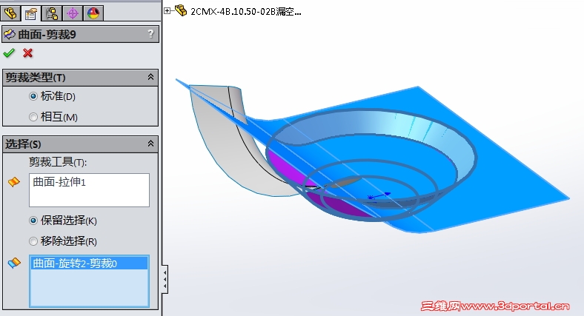Choose the 保留选择(K) option
Viewport: 584px width, 316px height.
(x=33, y=221)
